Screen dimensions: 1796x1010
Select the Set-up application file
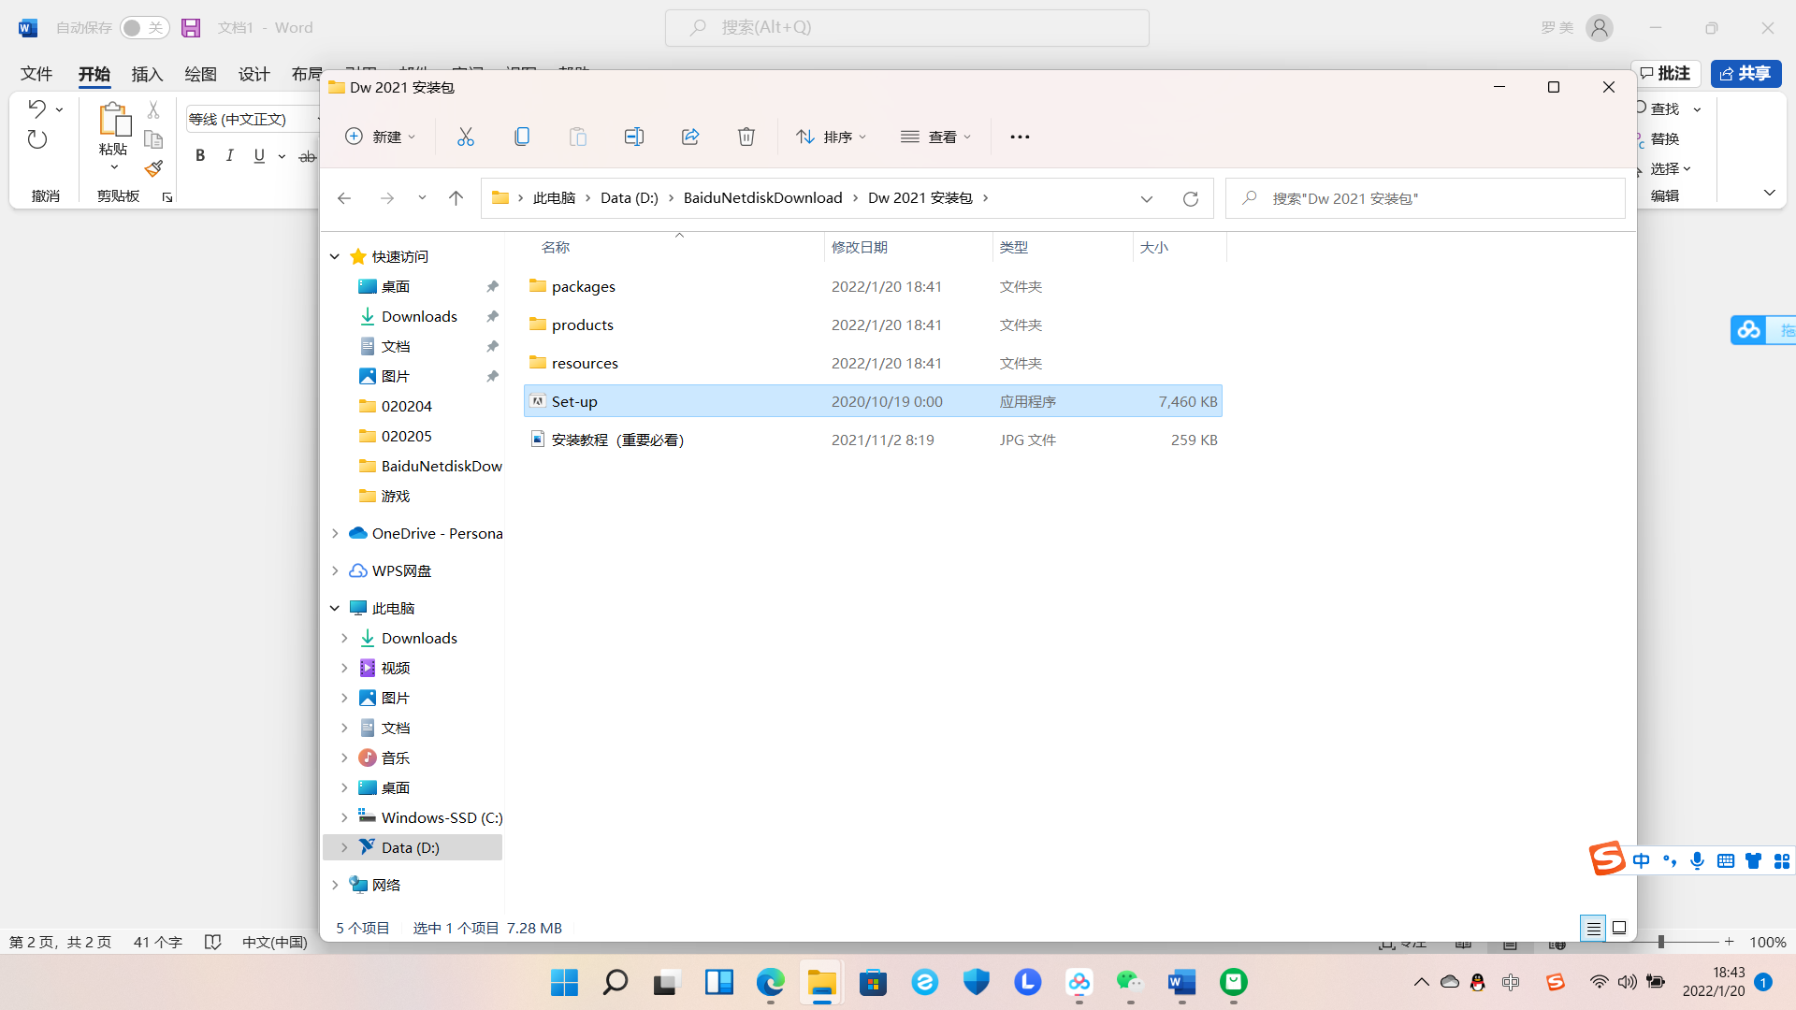(573, 400)
